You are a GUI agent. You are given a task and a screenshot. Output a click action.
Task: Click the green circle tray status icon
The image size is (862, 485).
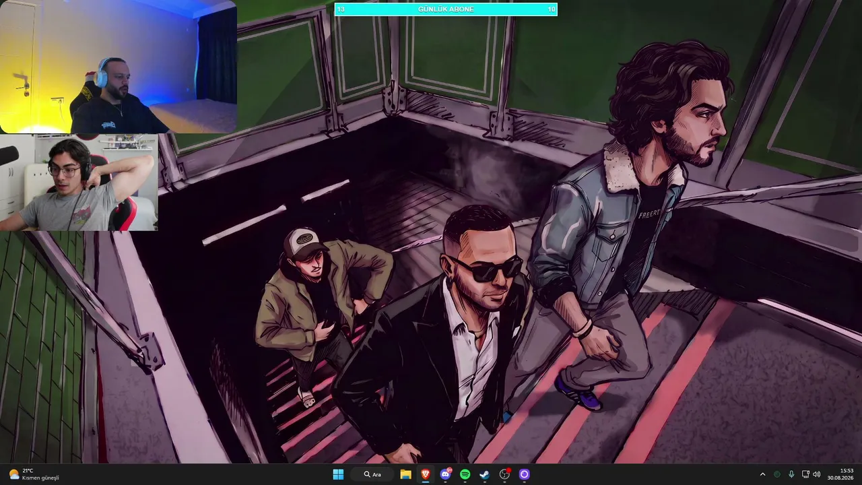click(x=777, y=474)
